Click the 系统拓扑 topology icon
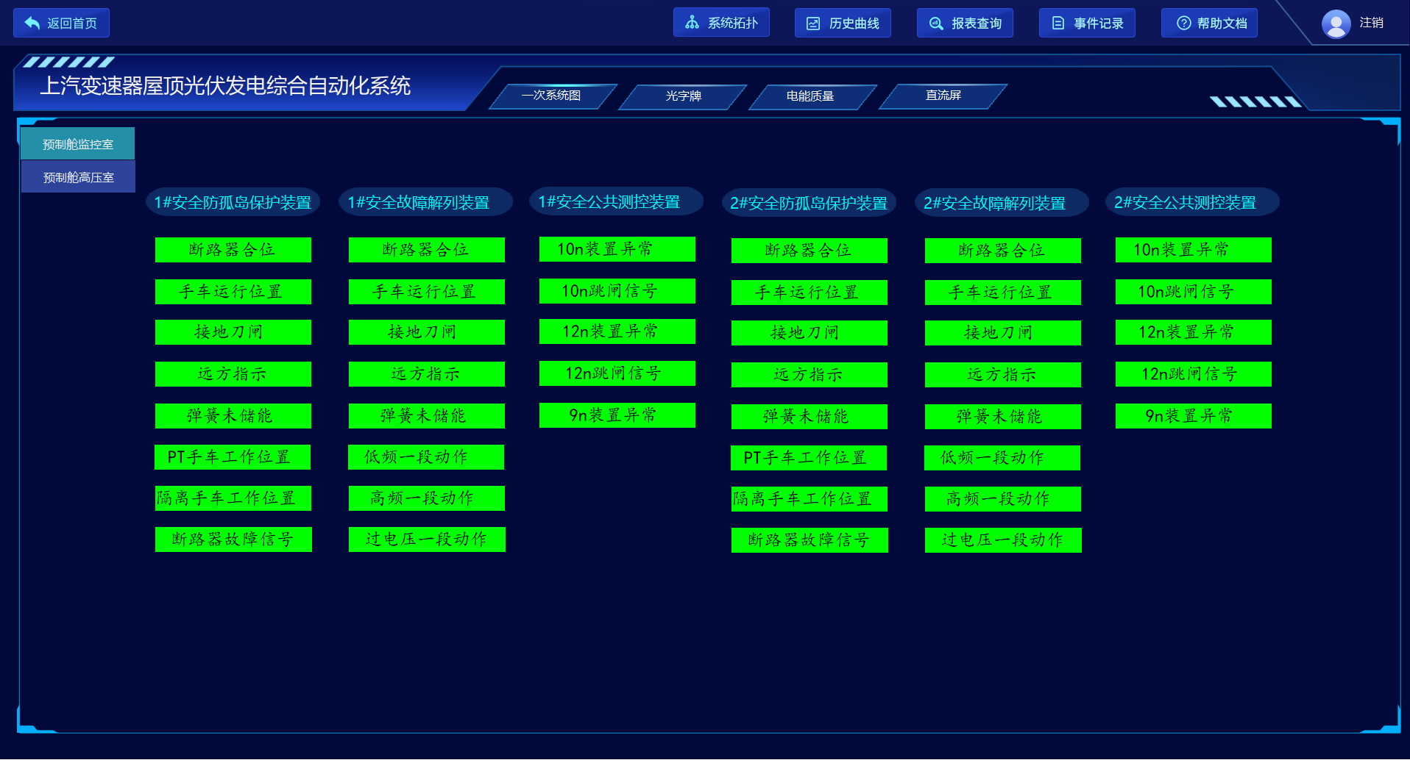The width and height of the screenshot is (1410, 760). click(x=692, y=23)
